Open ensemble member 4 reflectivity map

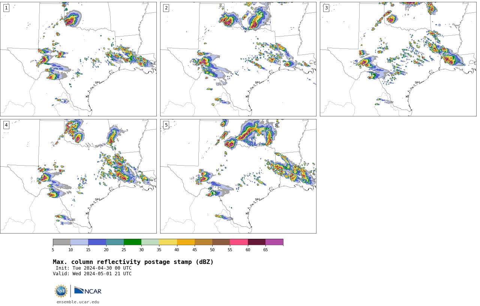(x=78, y=176)
